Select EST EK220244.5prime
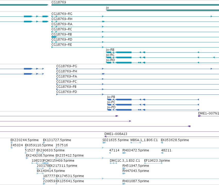Image resolution: width=219 pixels, height=185 pixels. [25, 140]
